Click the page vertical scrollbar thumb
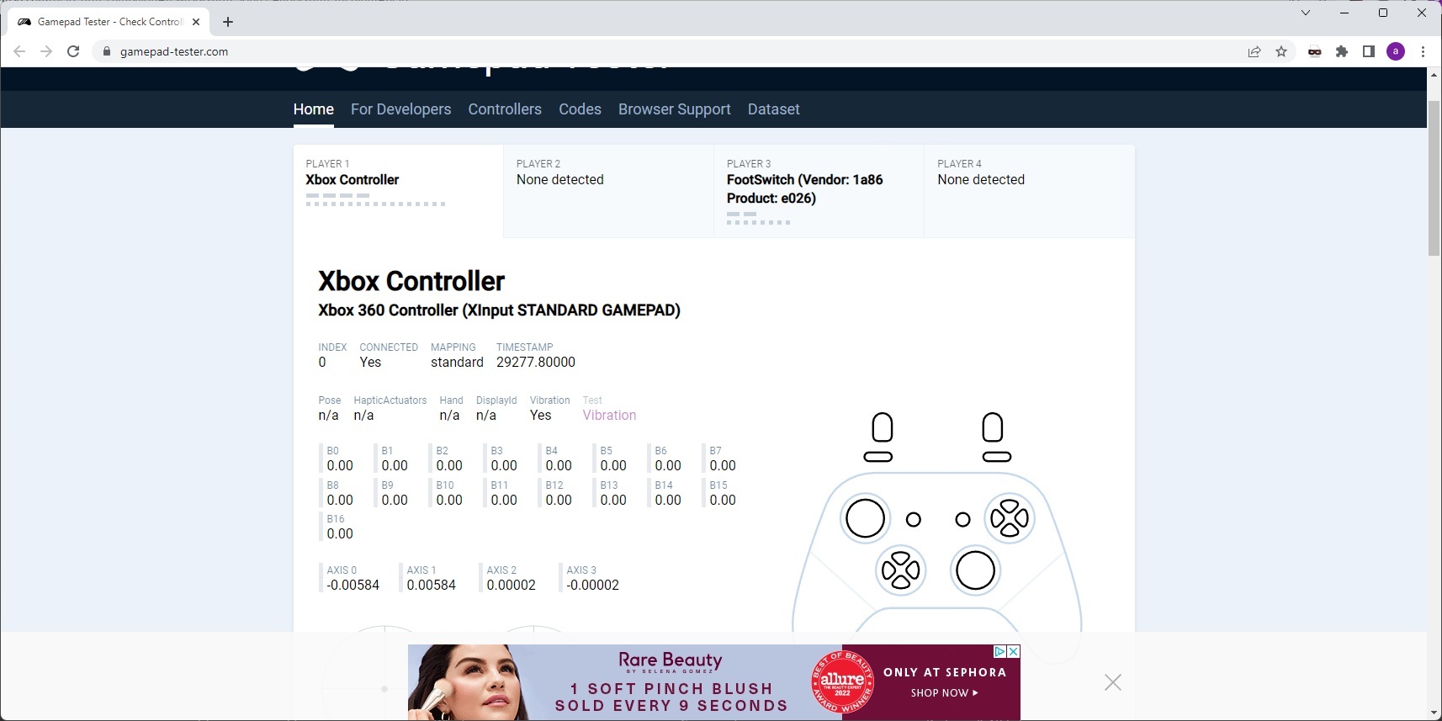This screenshot has height=721, width=1442. 1434,177
